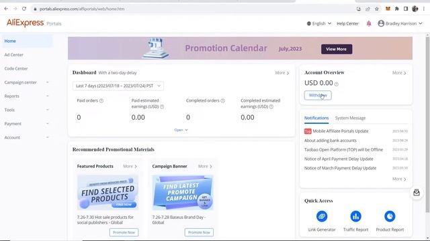Click the Paid orders help icon
This screenshot has width=430, height=241.
click(101, 100)
